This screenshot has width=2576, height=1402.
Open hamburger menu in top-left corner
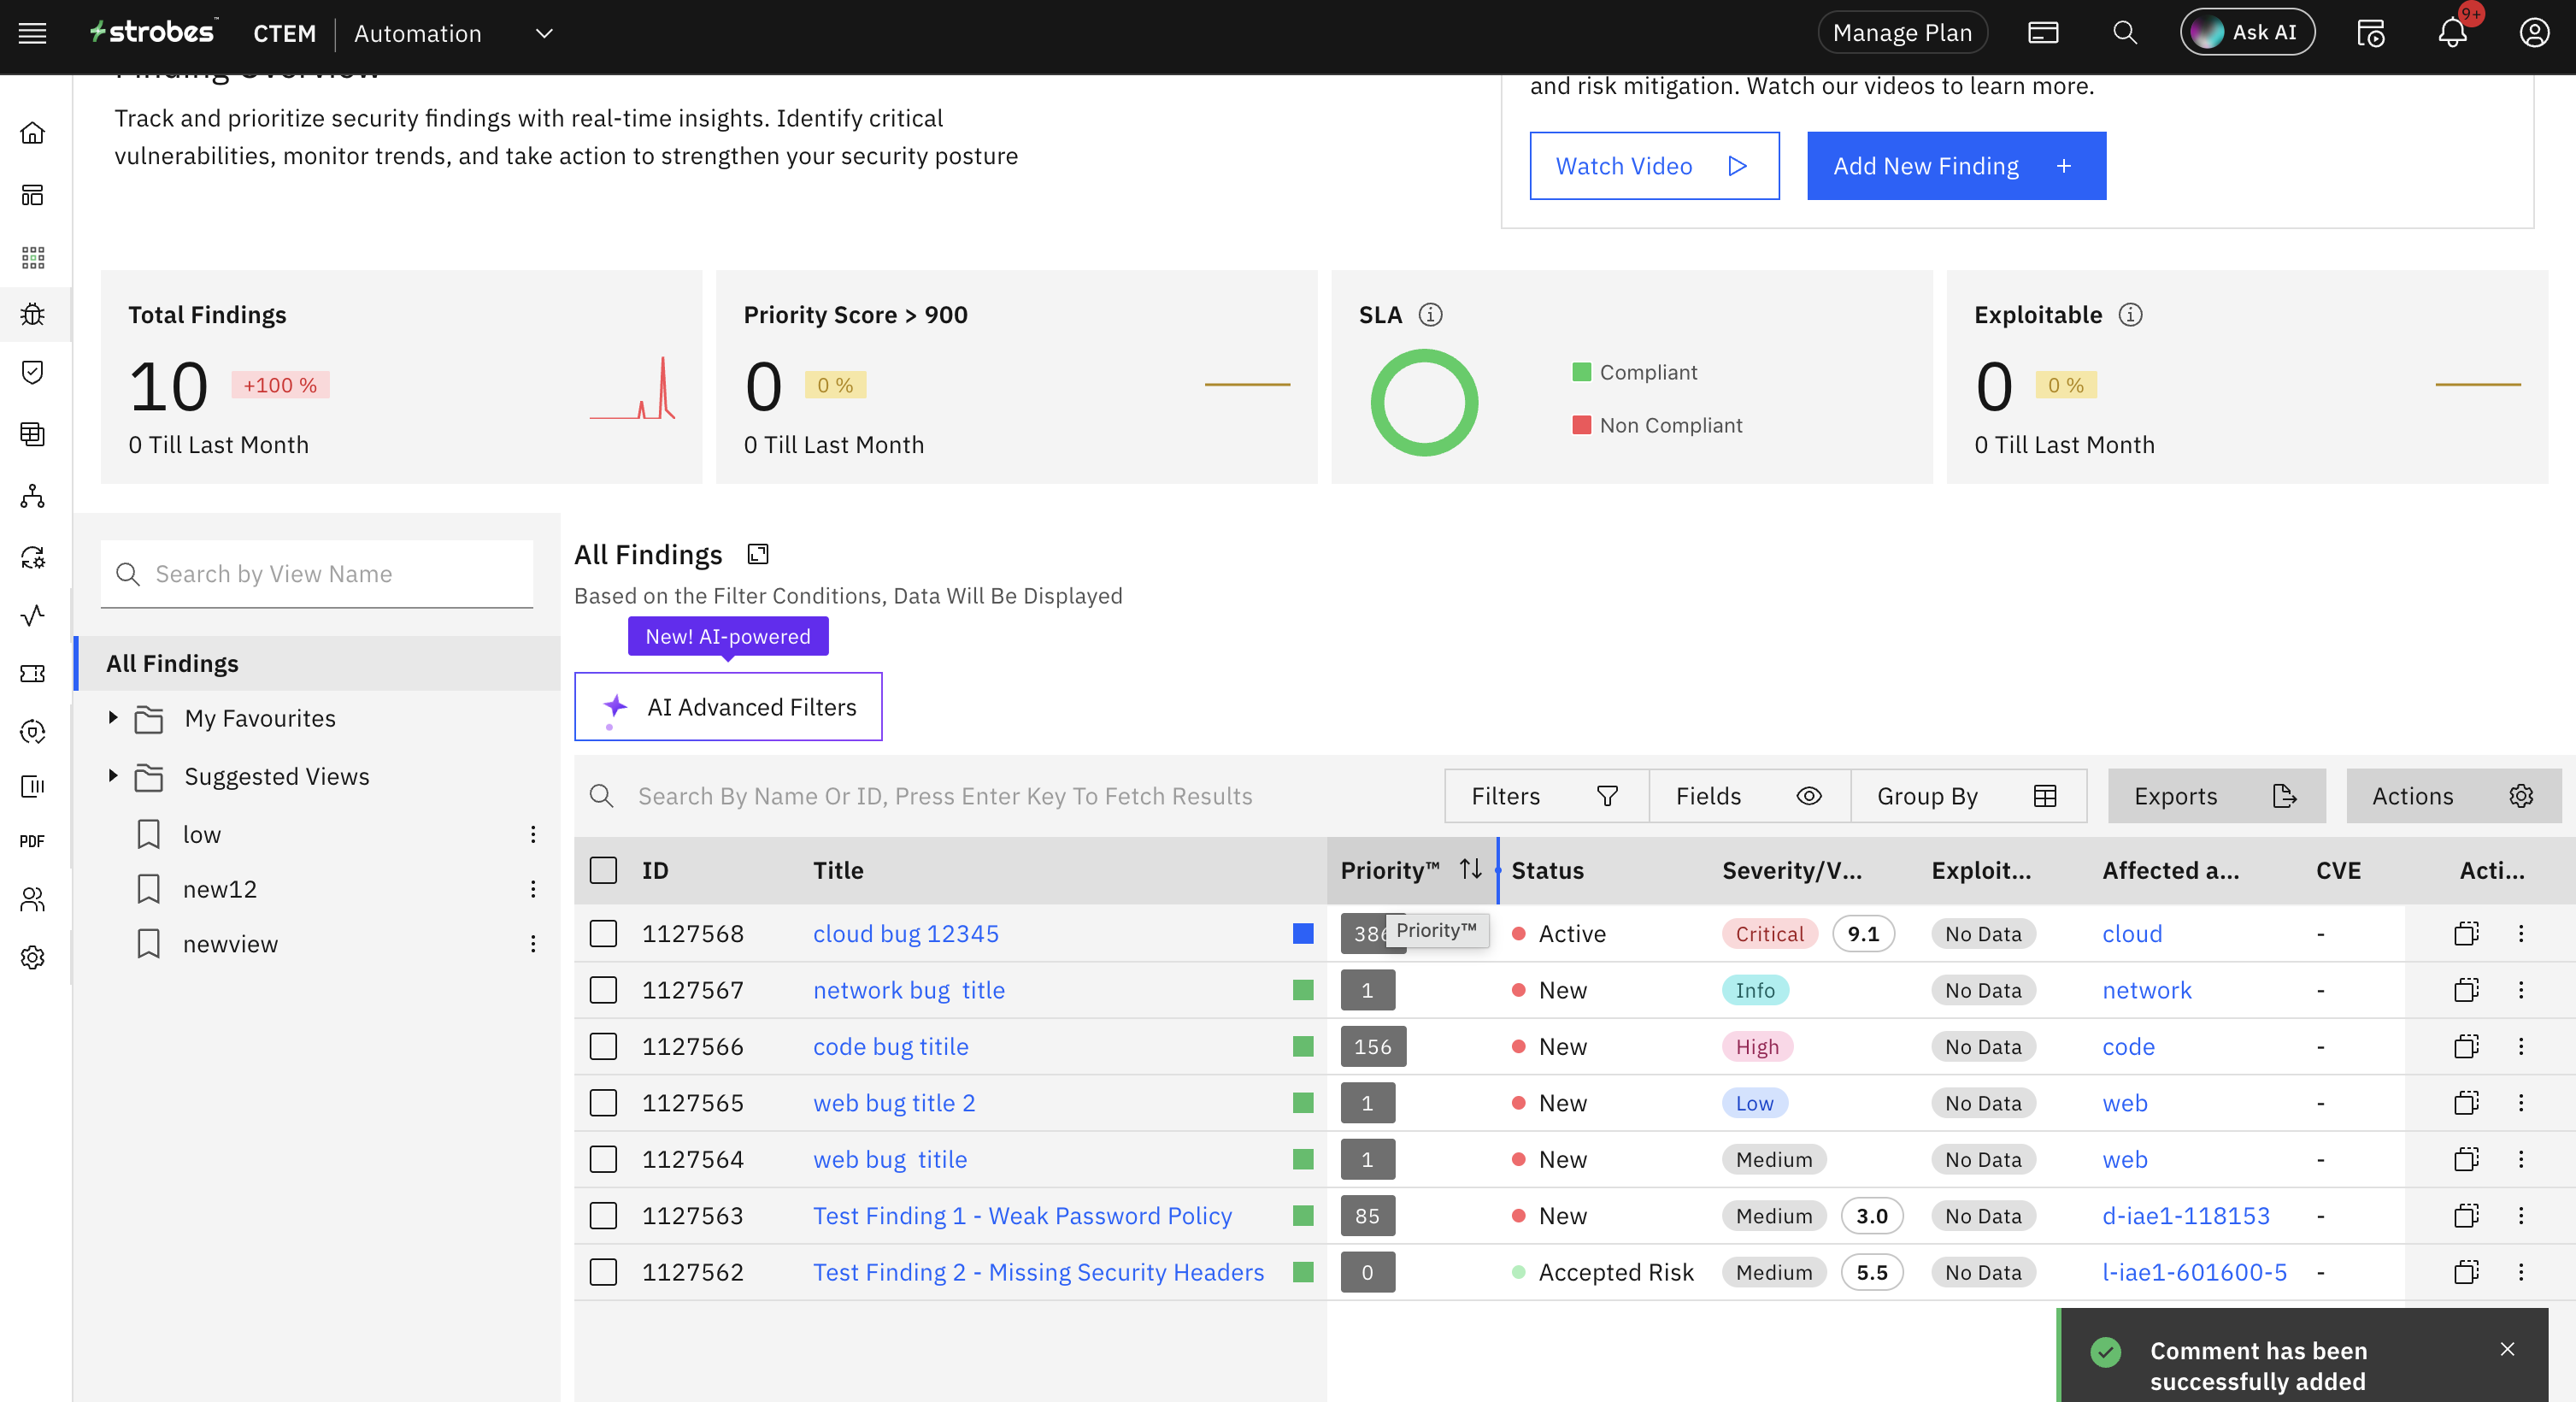click(x=32, y=33)
